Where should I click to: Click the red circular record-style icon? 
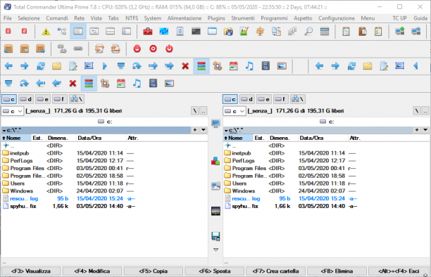153,49
